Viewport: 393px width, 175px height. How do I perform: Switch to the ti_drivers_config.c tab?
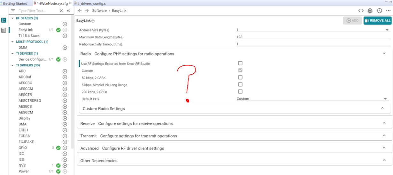tap(92, 4)
